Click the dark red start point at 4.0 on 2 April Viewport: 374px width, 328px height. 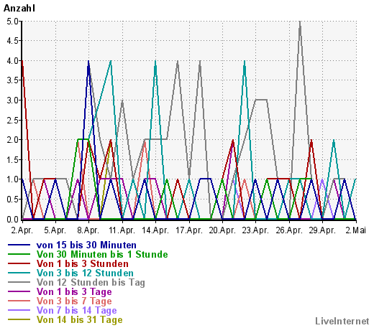coord(22,61)
